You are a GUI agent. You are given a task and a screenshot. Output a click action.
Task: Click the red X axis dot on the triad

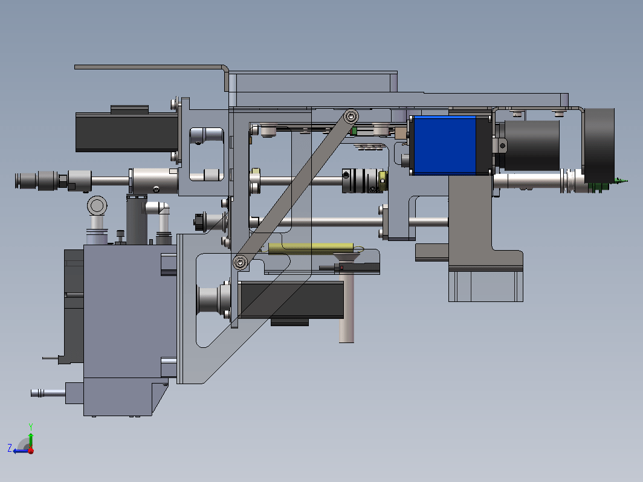coord(31,451)
